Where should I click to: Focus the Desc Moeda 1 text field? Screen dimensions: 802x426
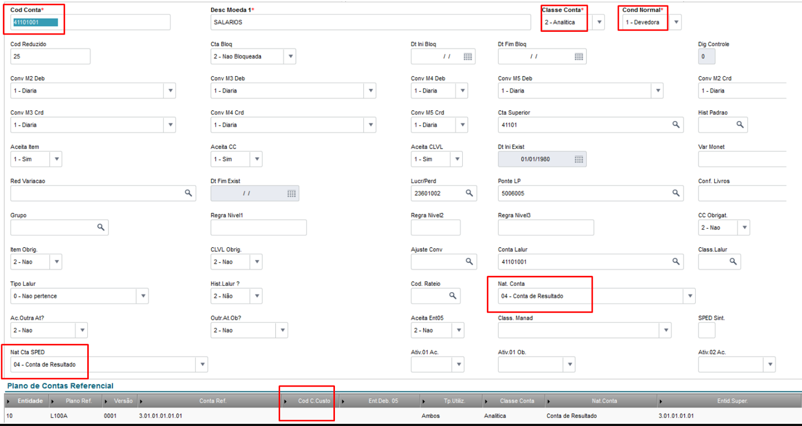point(371,22)
